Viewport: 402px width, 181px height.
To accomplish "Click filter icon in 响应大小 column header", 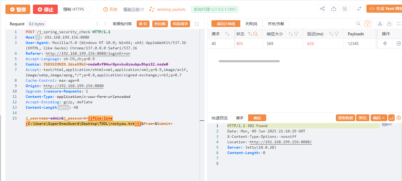I will (296, 34).
